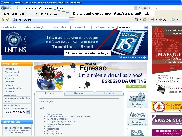Expand the address bar history dropdown arrow
Image resolution: width=182 pixels, height=137 pixels.
(x=135, y=8)
